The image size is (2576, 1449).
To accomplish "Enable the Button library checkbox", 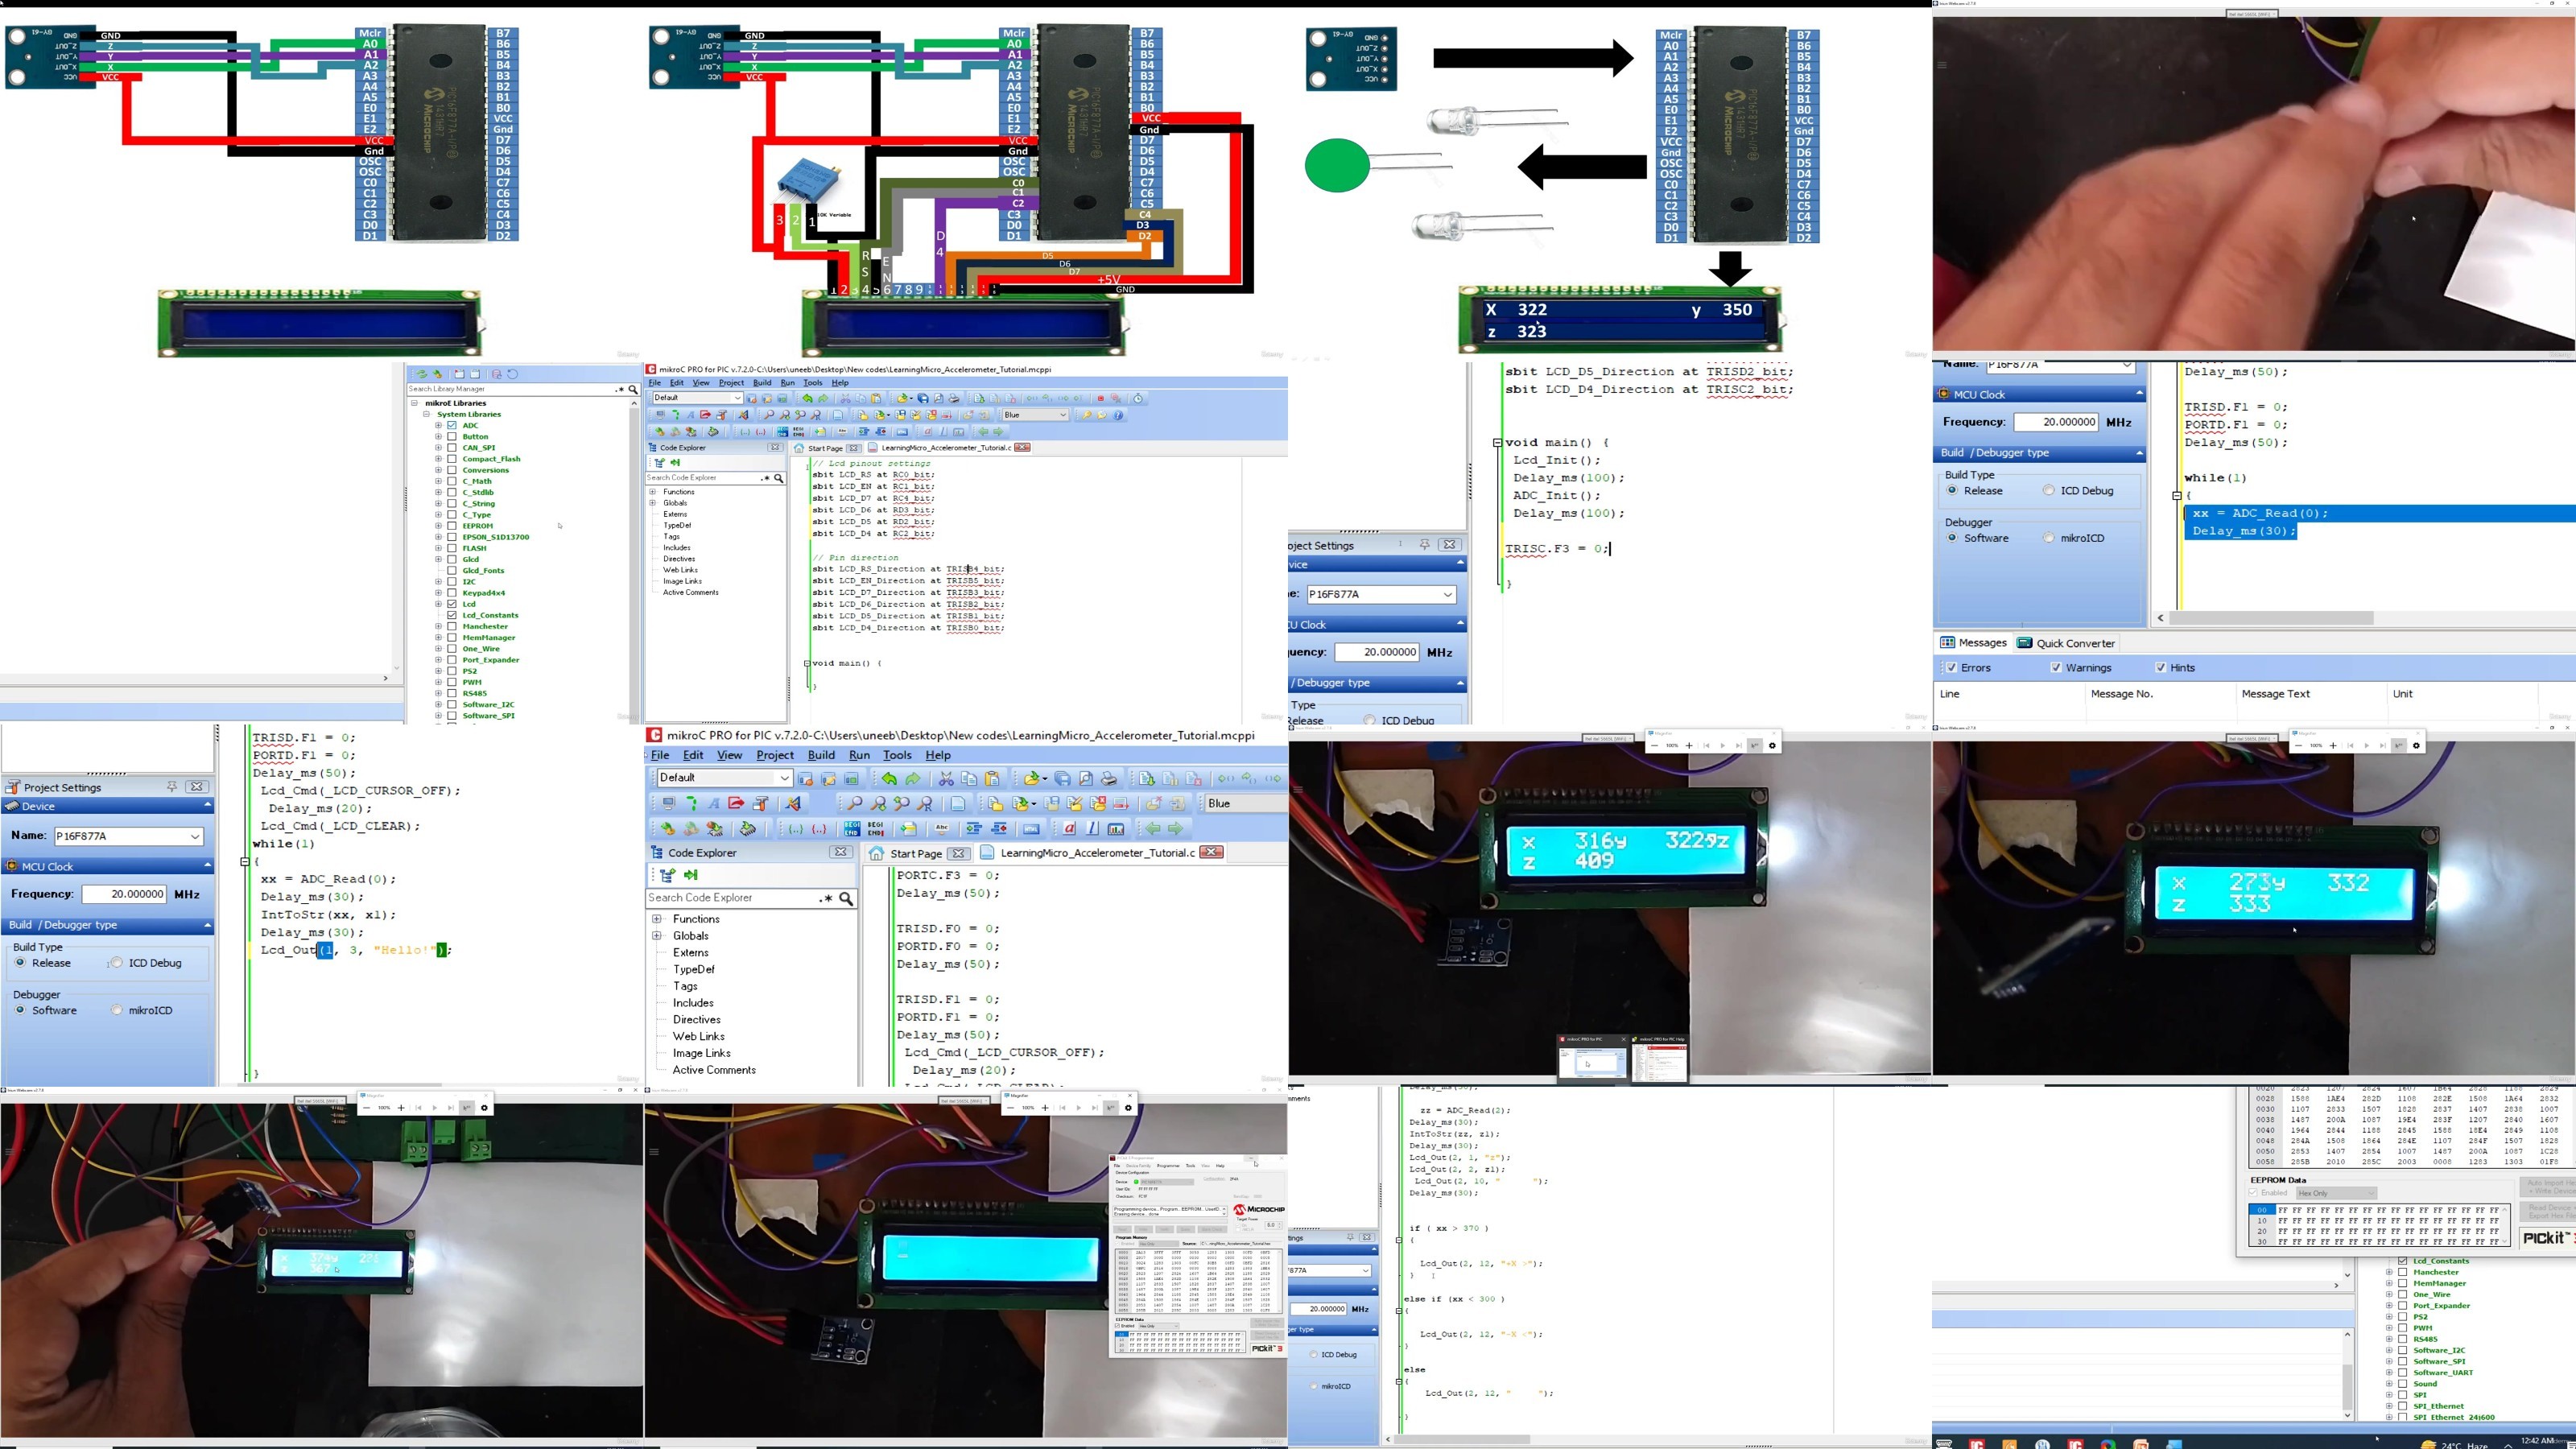I will (452, 437).
